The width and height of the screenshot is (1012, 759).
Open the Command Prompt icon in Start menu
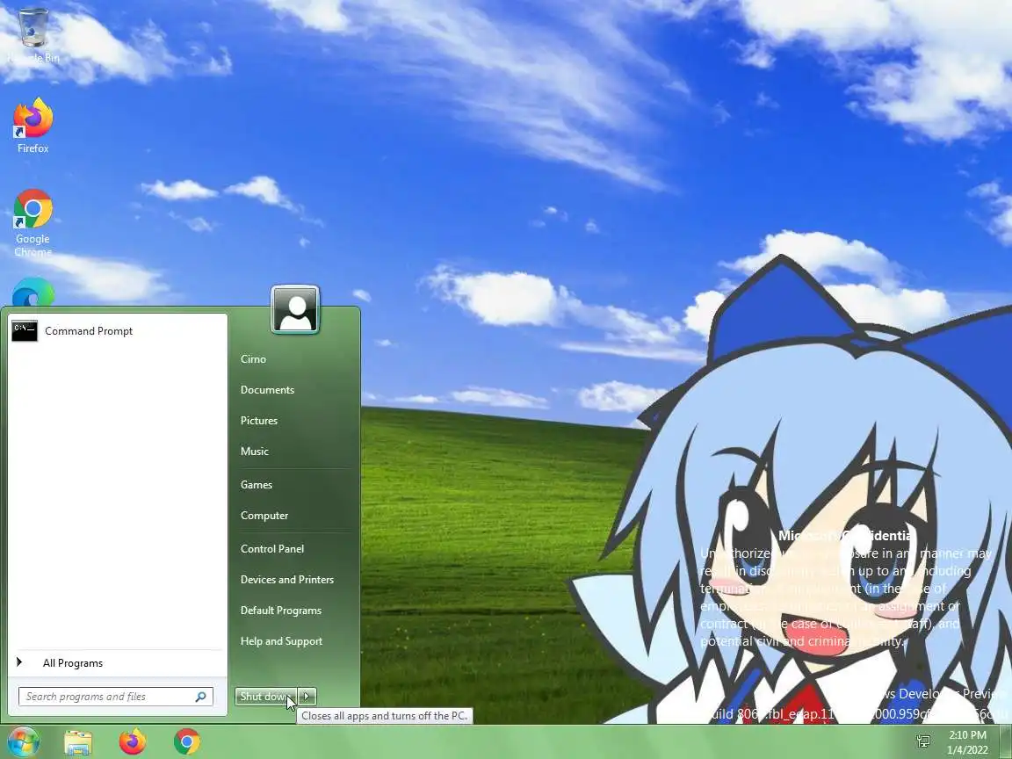pos(25,330)
